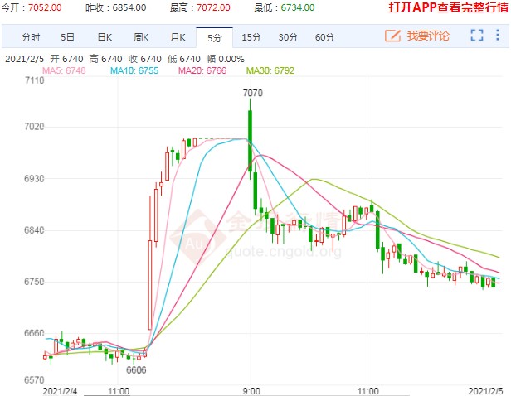
Task: Click 昨收 value 6854.00
Action: tap(129, 7)
